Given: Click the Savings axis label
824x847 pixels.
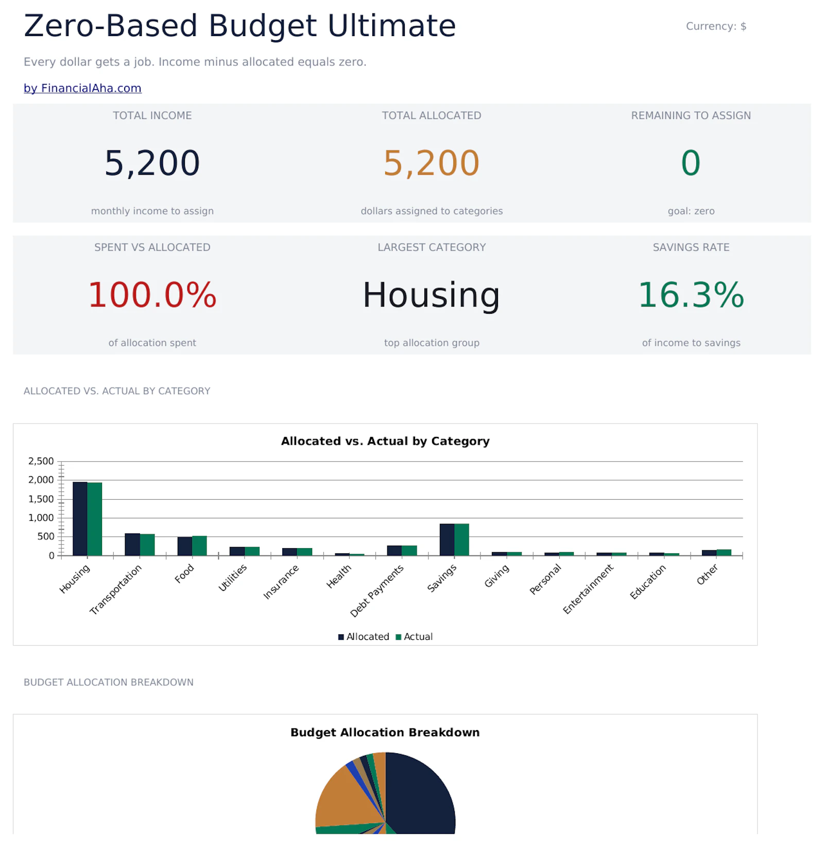Looking at the screenshot, I should [442, 578].
